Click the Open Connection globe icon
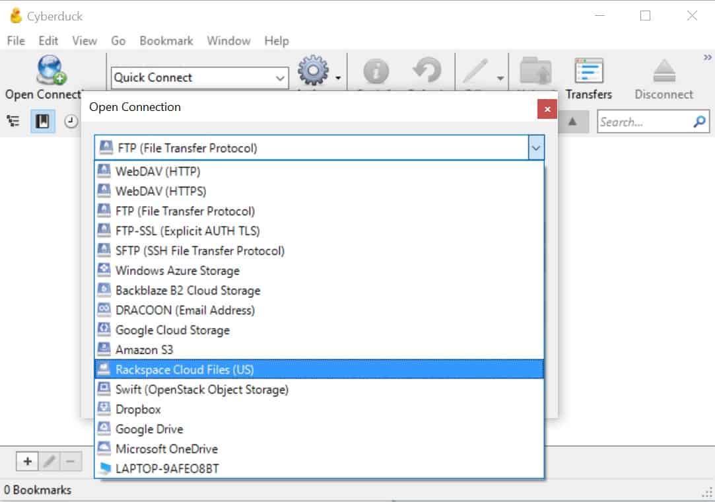Viewport: 715px width, 502px height. click(x=51, y=69)
